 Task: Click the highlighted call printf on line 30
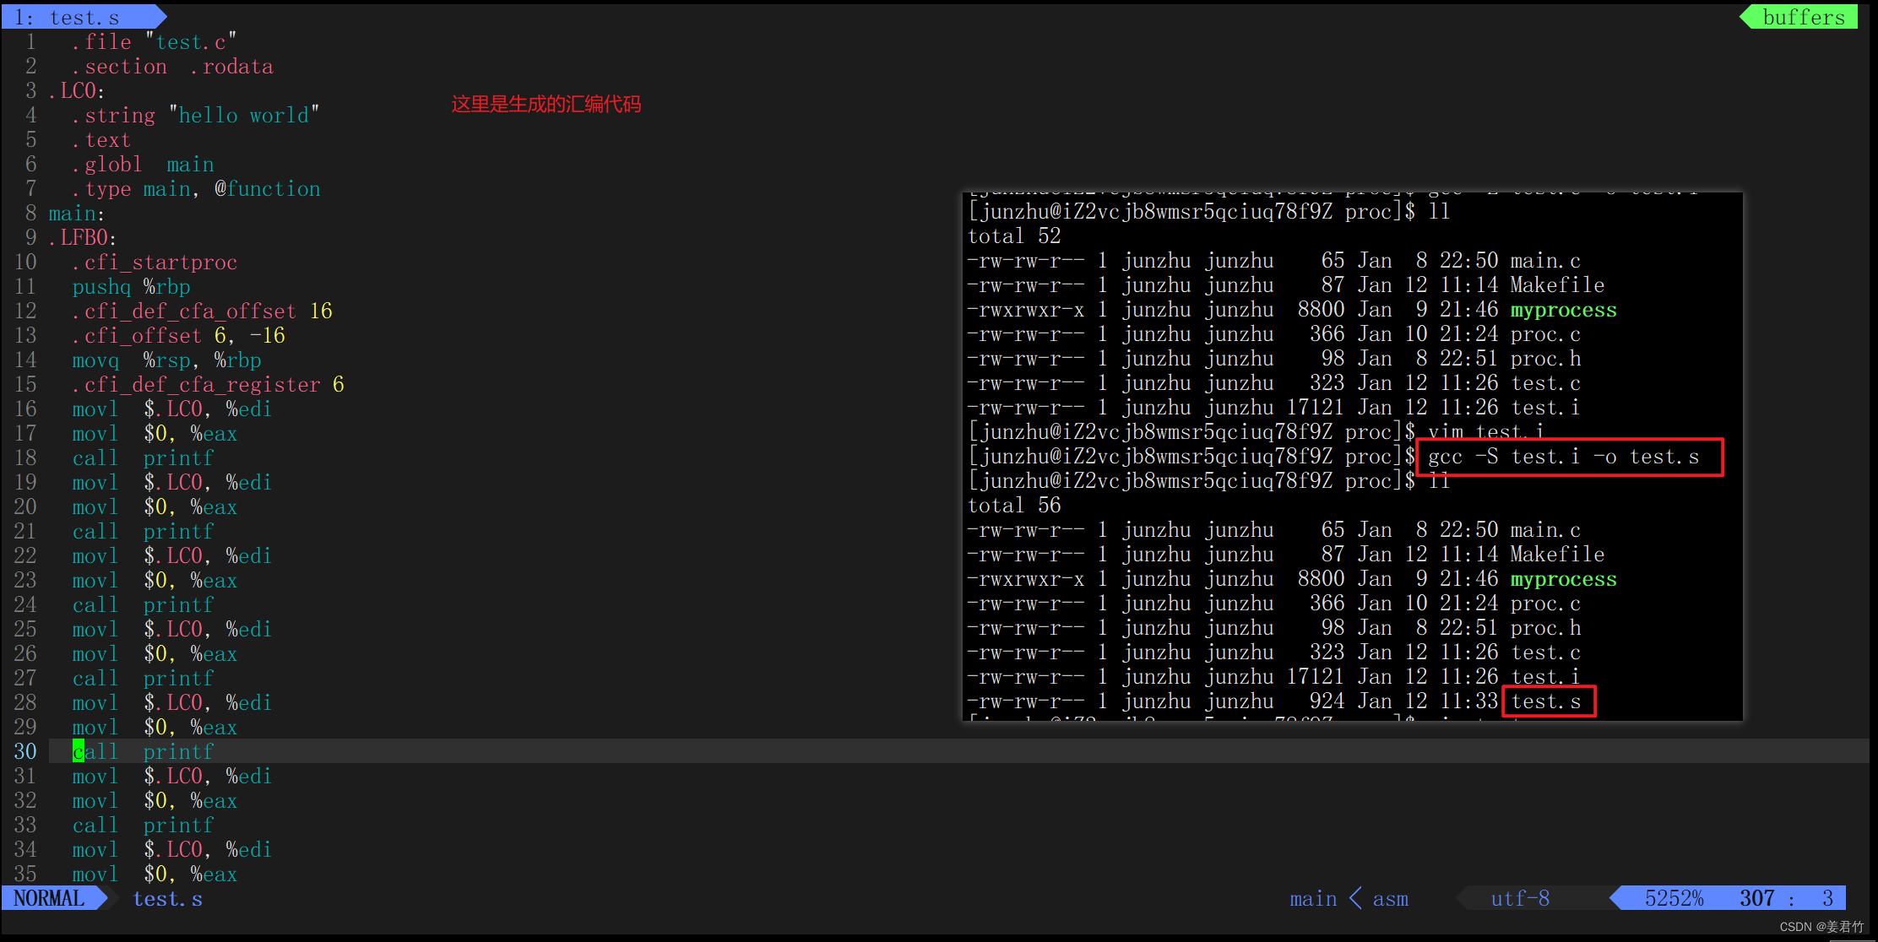tap(143, 751)
